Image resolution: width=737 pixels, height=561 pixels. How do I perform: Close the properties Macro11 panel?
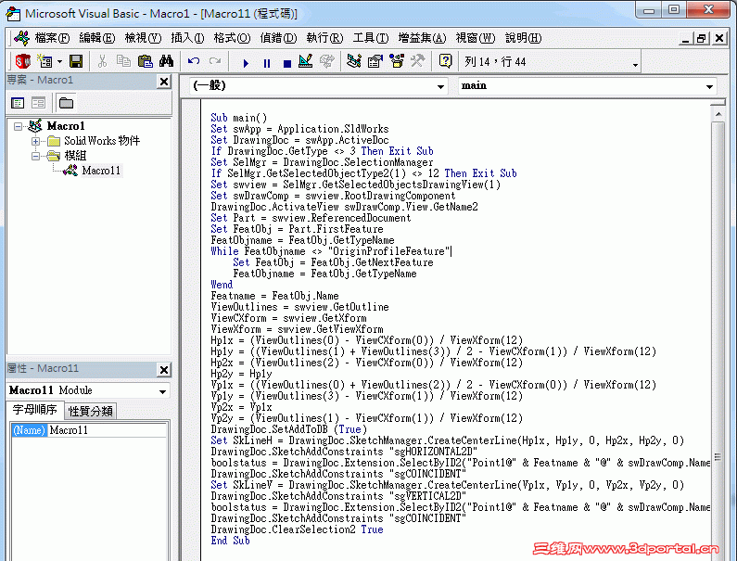[x=163, y=370]
